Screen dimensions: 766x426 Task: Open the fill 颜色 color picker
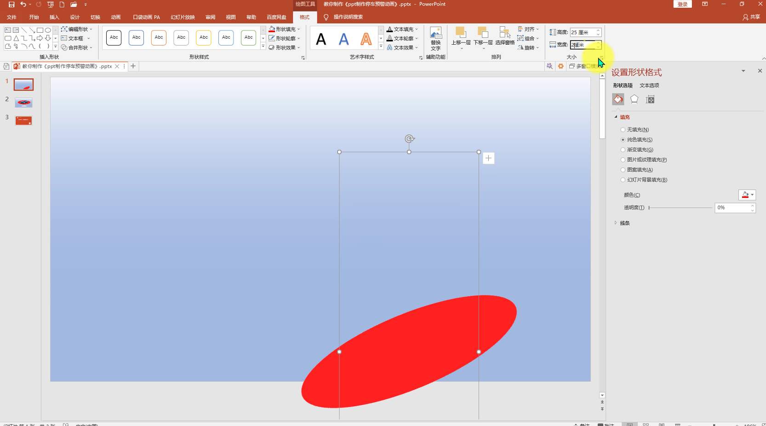[747, 195]
